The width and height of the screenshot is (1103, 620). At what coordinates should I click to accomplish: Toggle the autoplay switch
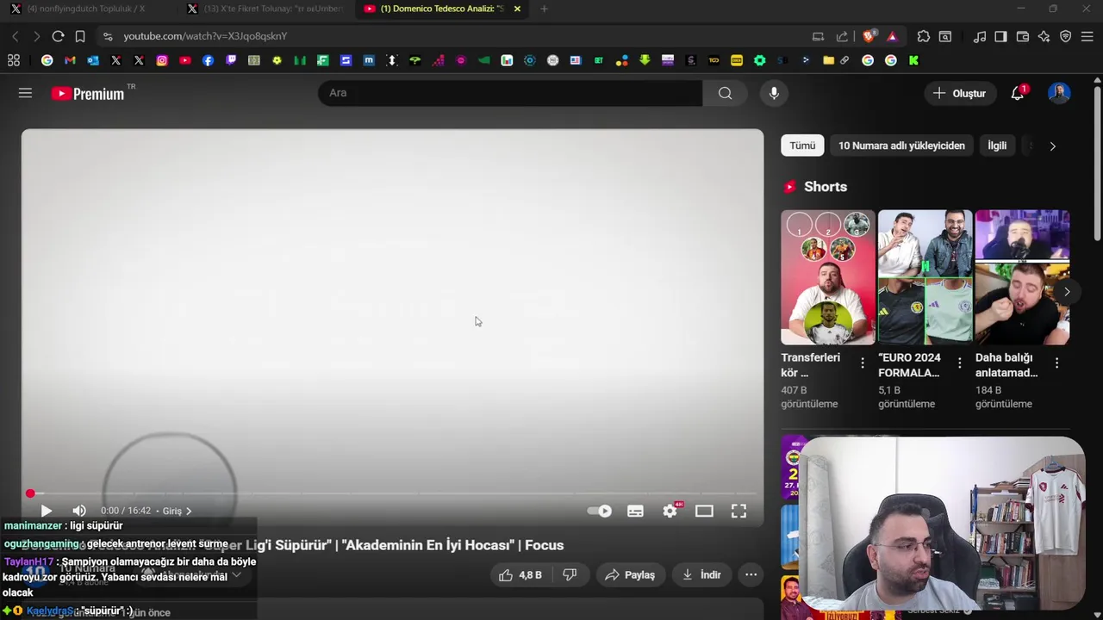(599, 511)
